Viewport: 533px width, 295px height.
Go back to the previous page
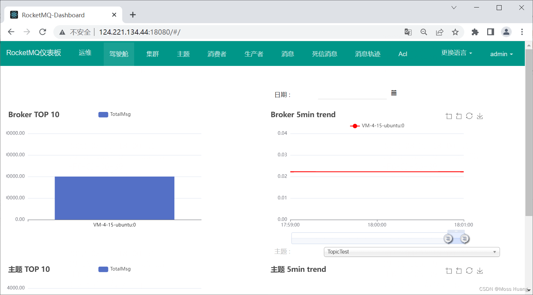[x=11, y=32]
